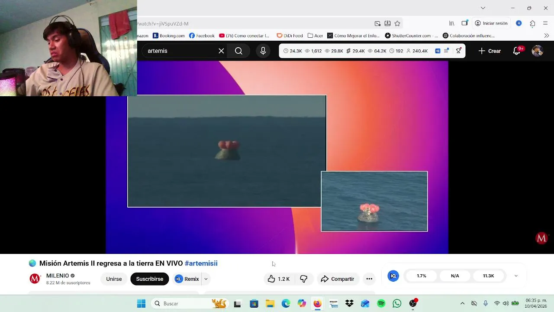Open the taskbar clock and date
Screen dimensions: 554x312
(x=536, y=303)
